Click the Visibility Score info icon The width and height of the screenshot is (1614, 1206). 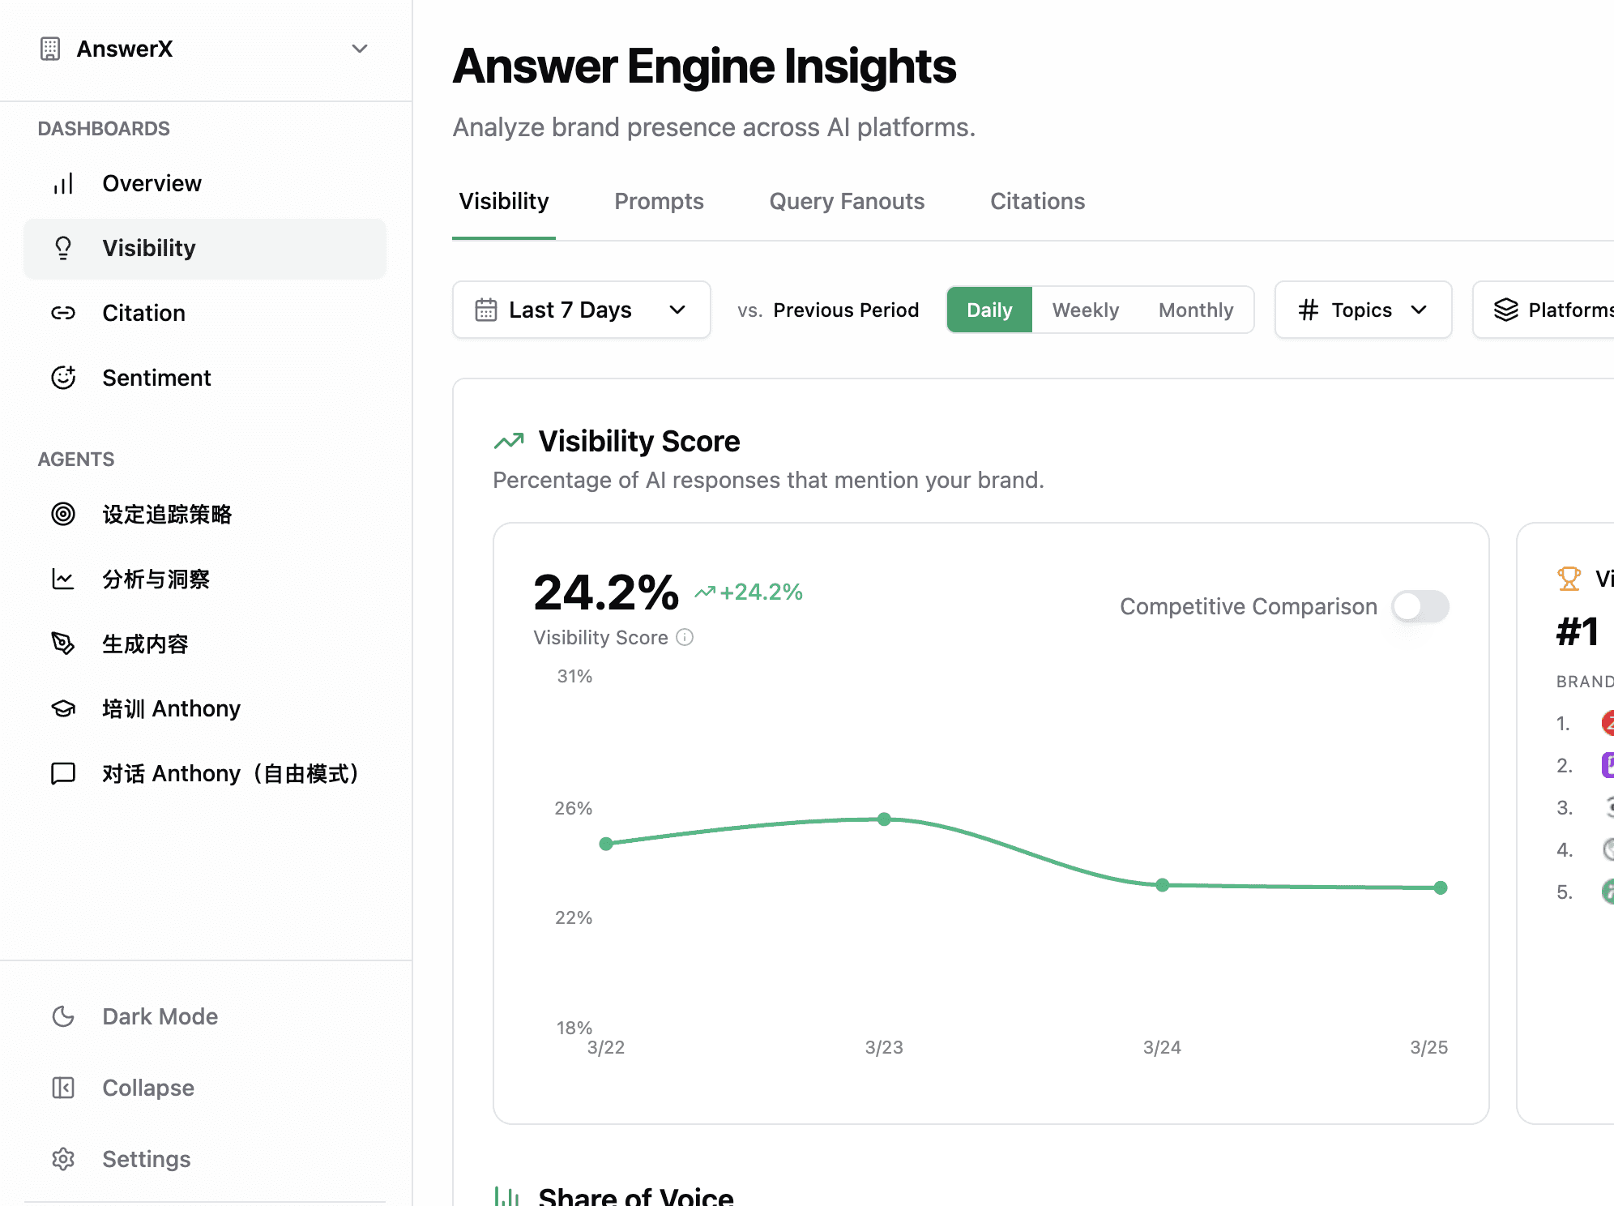[x=685, y=638]
